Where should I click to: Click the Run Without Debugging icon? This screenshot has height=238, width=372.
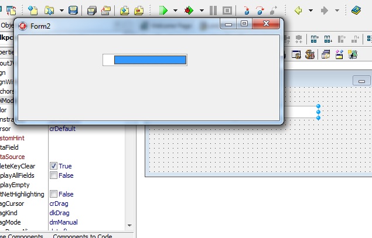189,11
